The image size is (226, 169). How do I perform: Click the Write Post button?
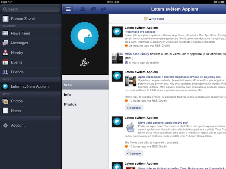(154, 19)
